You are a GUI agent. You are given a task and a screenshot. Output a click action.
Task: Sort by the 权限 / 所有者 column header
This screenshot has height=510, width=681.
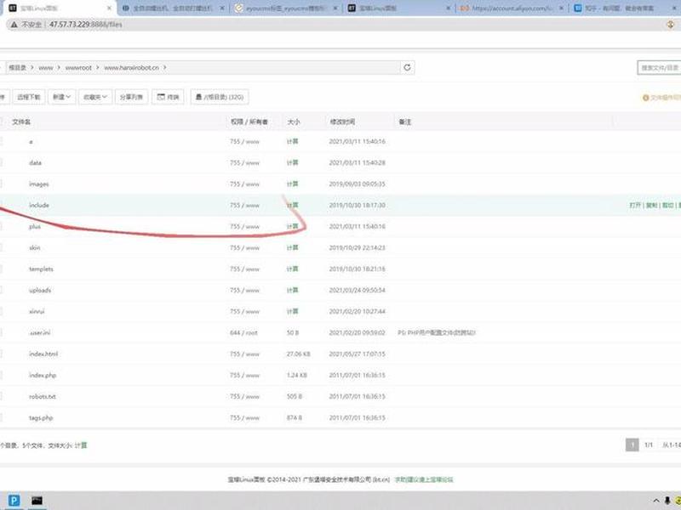click(249, 122)
